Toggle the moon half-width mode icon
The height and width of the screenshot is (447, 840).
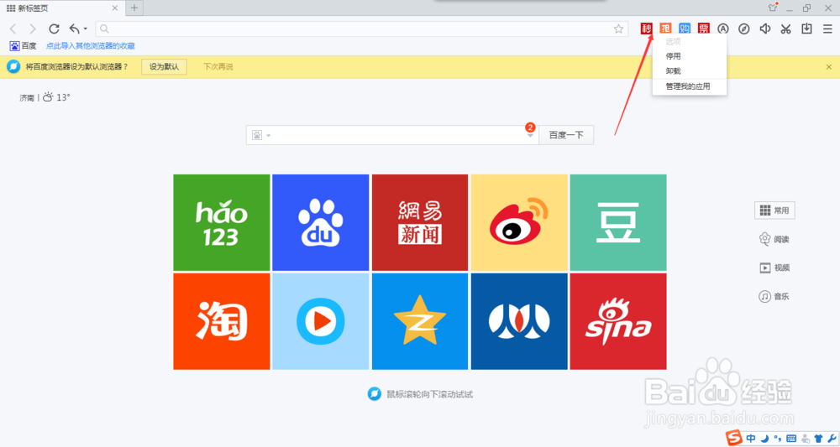point(765,439)
